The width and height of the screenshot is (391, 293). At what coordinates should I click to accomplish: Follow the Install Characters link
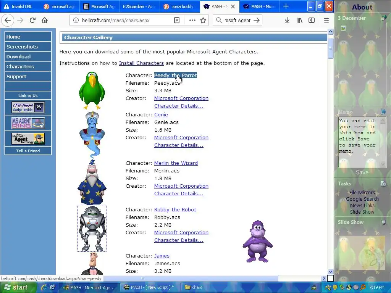(141, 63)
